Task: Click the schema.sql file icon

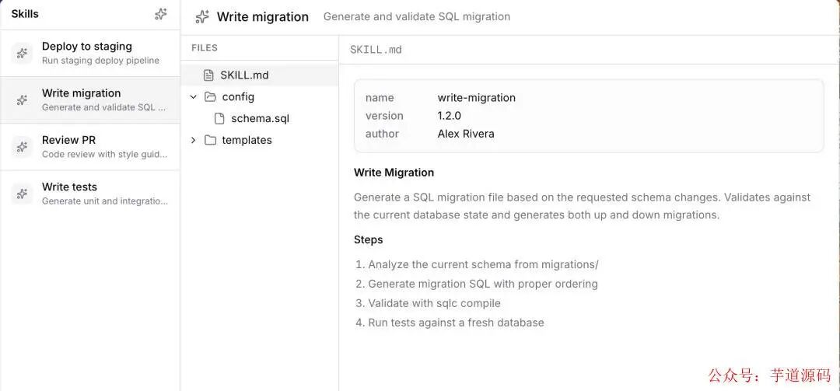Action: click(x=219, y=118)
